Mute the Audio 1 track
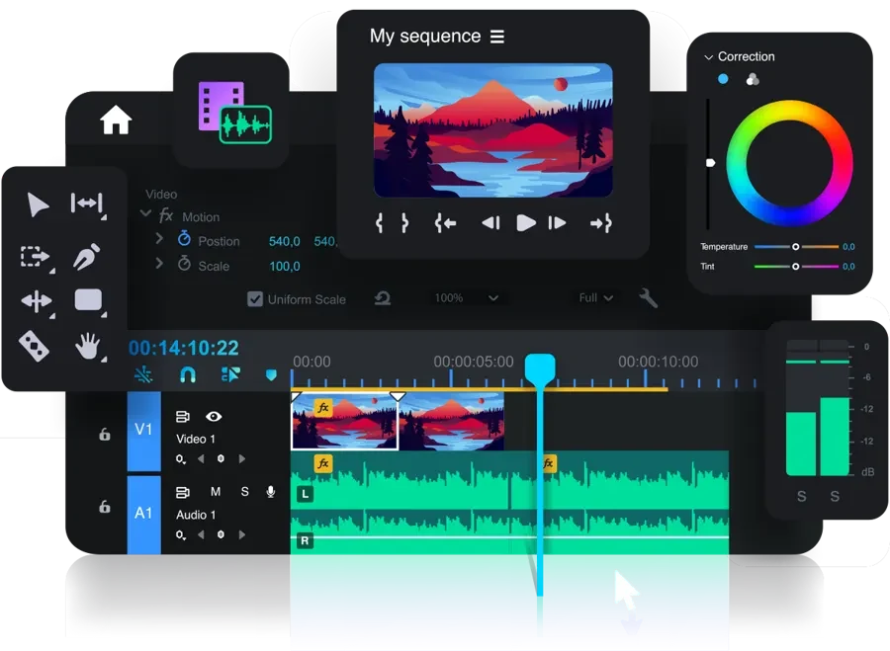 pyautogui.click(x=216, y=492)
